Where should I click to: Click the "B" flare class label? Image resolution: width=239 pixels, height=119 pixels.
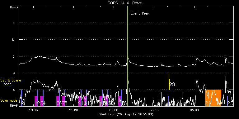(14, 73)
